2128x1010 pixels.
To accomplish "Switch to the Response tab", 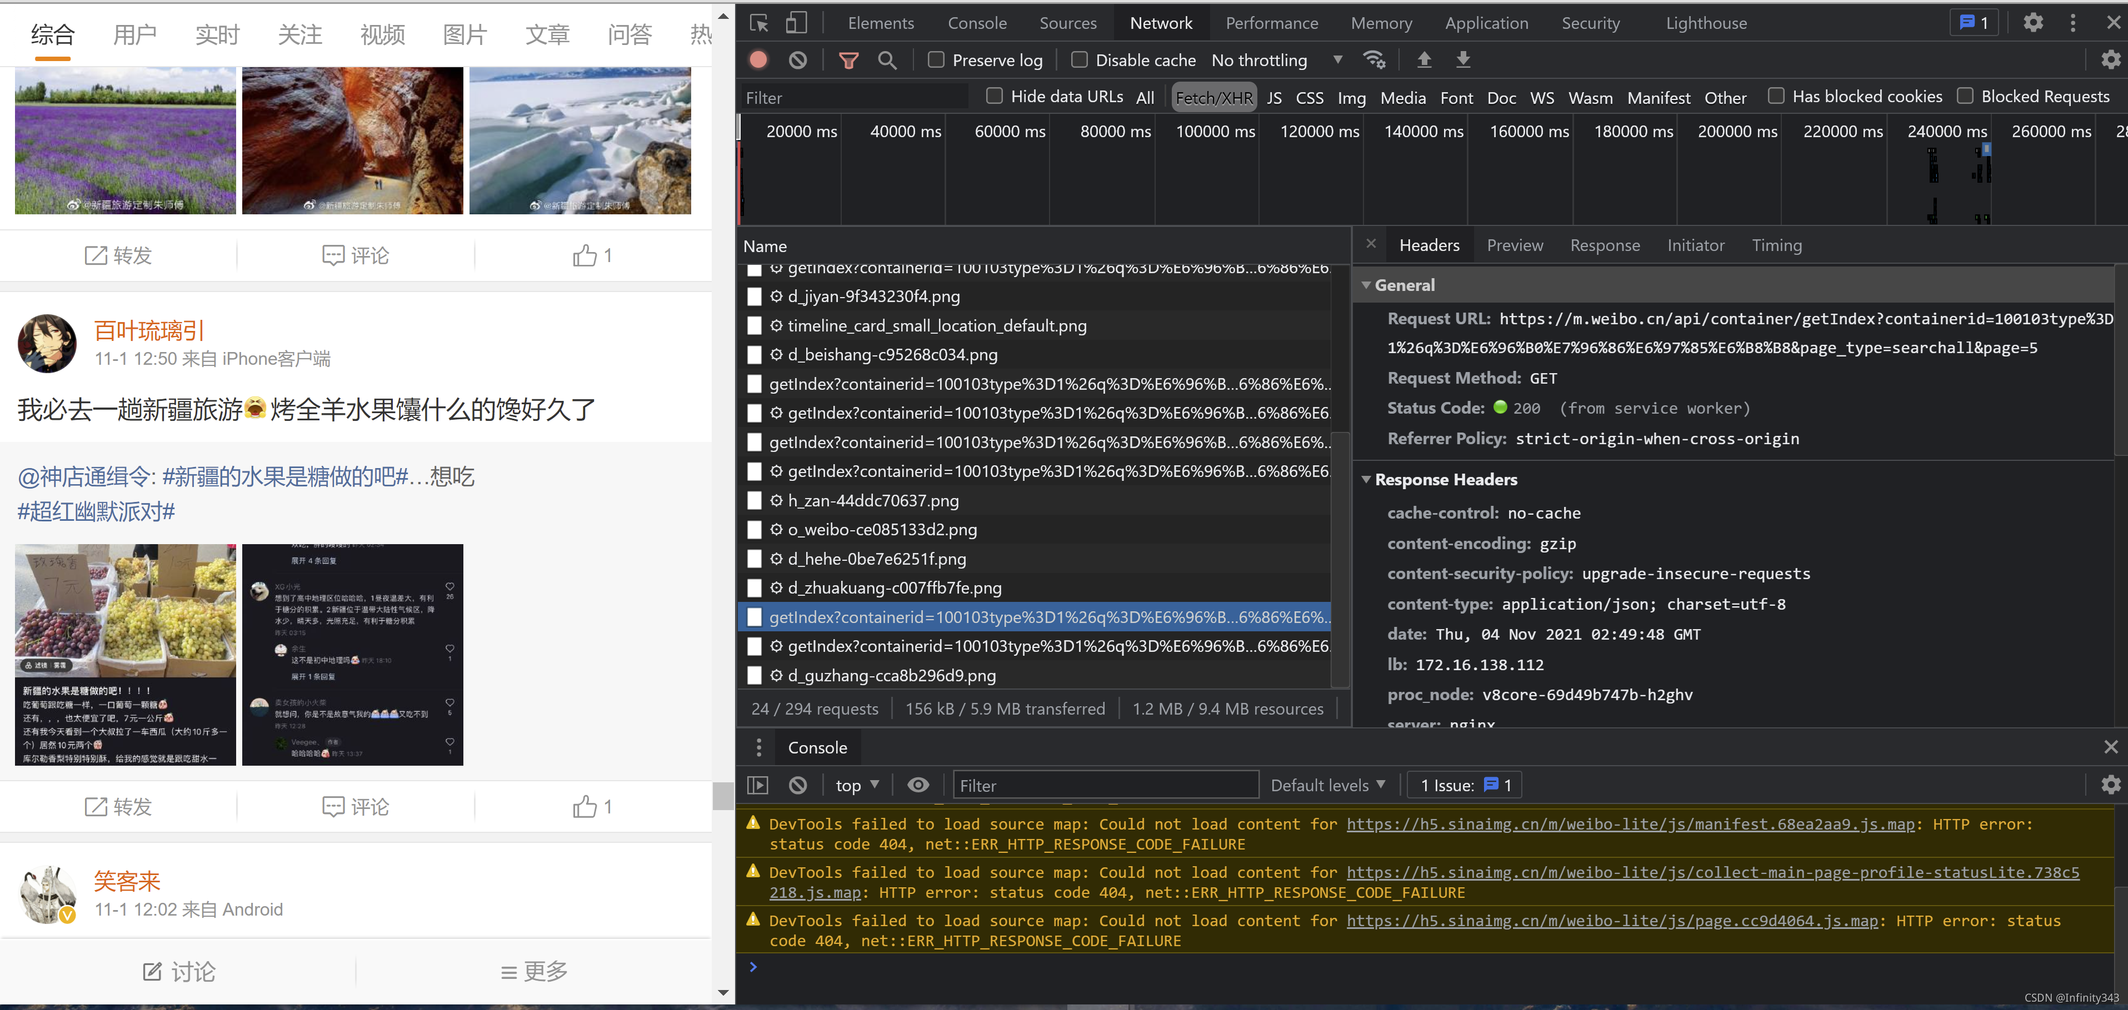I will 1604,245.
